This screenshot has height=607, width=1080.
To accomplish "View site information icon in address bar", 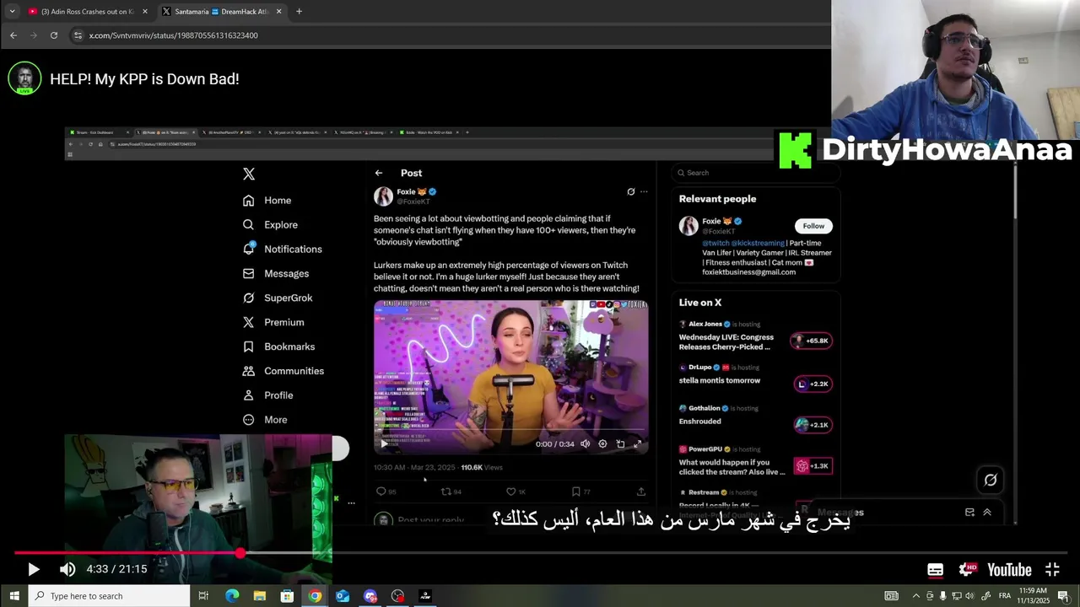I will [78, 35].
